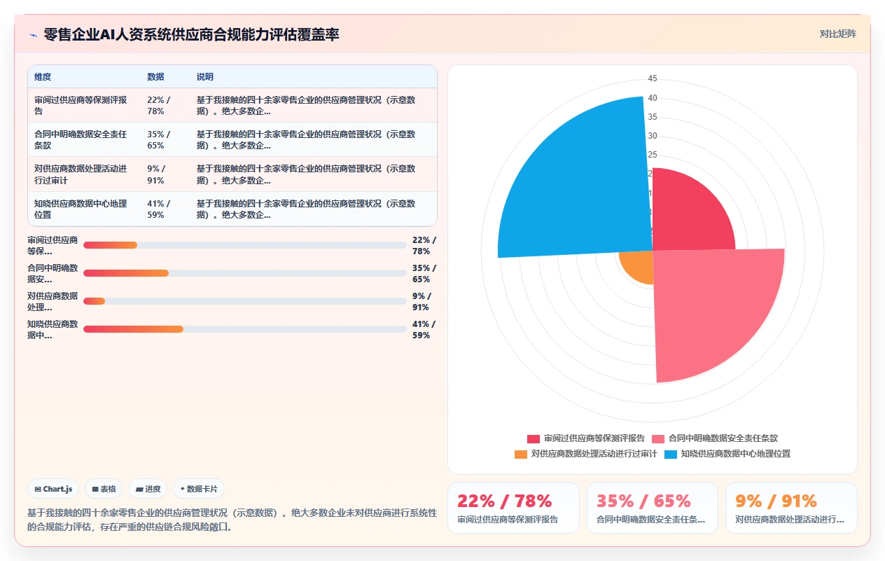Click table cell 合同中明确数据安全责任条款
Image resolution: width=885 pixels, height=561 pixels.
click(x=84, y=139)
